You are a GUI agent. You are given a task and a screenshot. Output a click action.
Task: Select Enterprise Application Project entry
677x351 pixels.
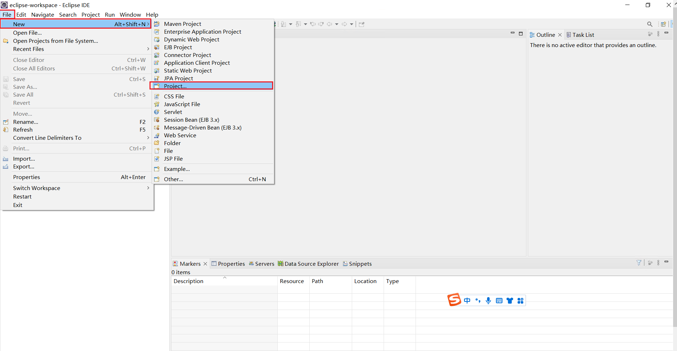coord(213,31)
